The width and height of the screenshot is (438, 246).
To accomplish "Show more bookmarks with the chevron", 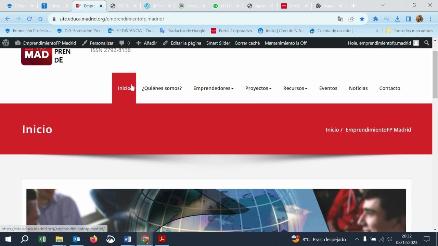I will [x=377, y=31].
